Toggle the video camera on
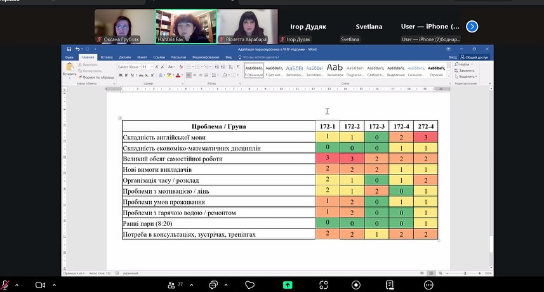The width and height of the screenshot is (544, 292). click(x=40, y=284)
